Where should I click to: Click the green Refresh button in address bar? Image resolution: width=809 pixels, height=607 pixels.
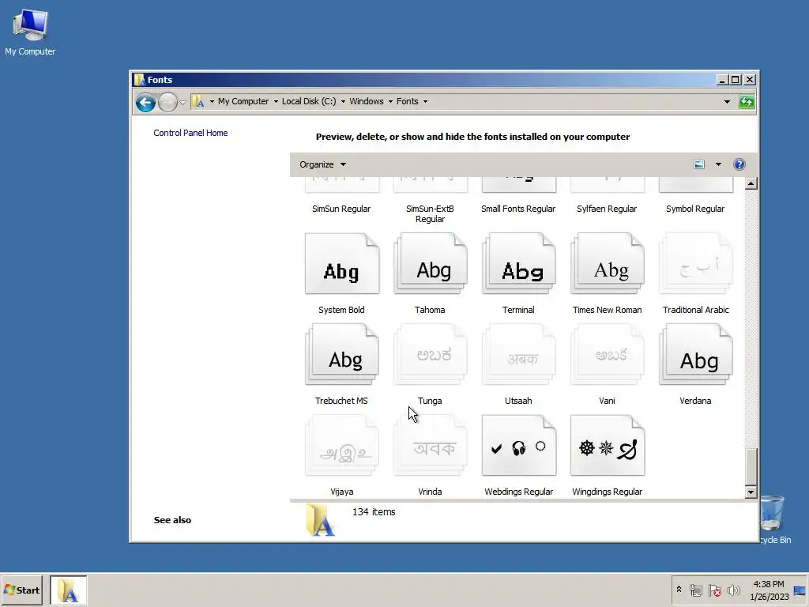(x=747, y=102)
